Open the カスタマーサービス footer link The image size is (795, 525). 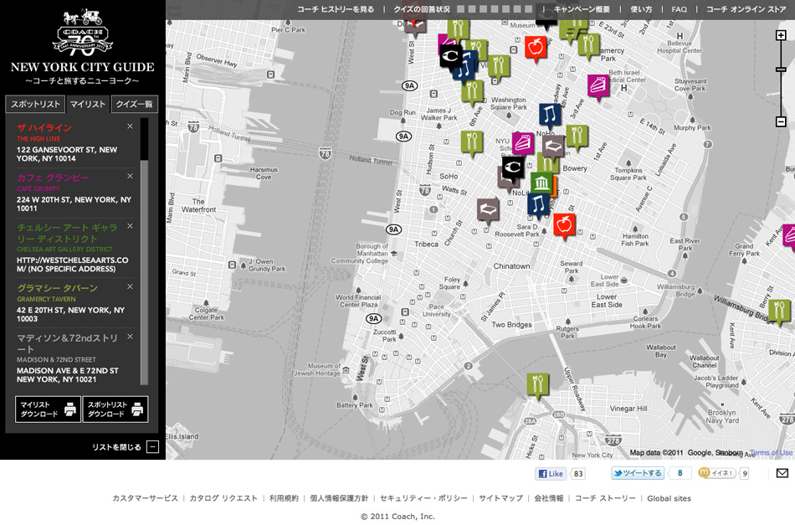click(145, 498)
